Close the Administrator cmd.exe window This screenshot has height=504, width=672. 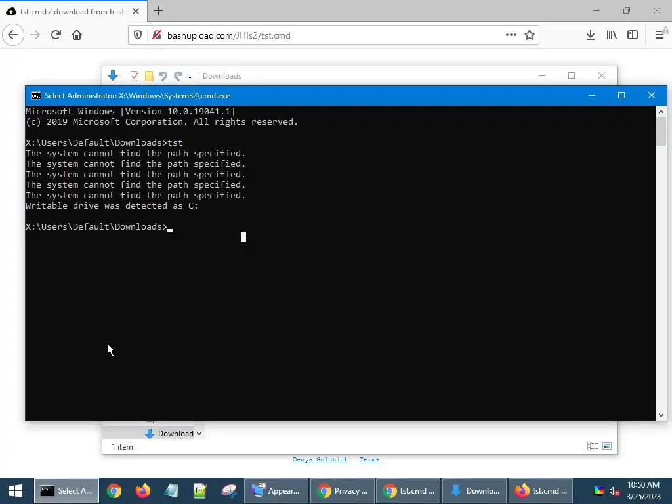tap(652, 95)
